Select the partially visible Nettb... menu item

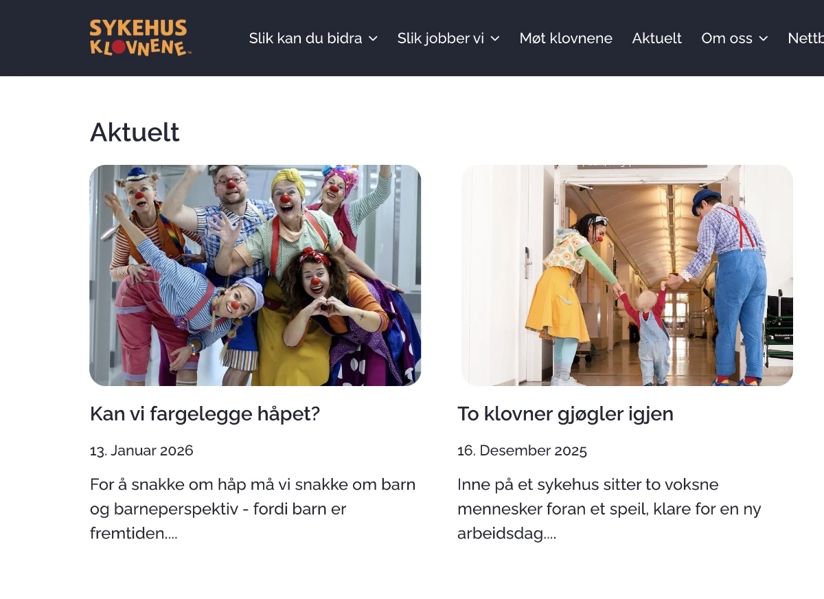(805, 38)
